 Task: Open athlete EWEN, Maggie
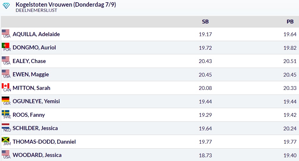(x=31, y=74)
